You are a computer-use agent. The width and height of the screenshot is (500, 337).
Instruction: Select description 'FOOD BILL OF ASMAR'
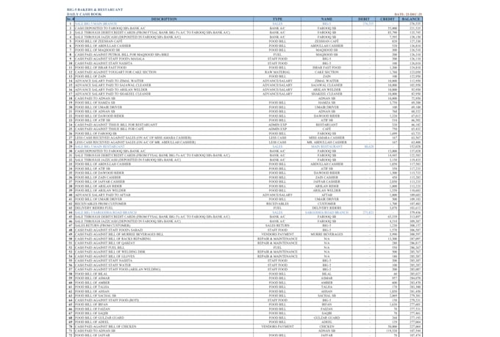click(x=92, y=278)
